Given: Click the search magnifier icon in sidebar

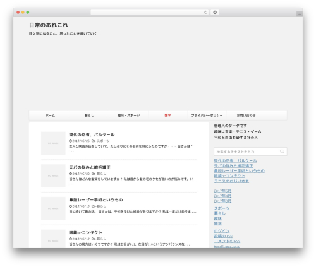Looking at the screenshot, I should click(x=282, y=151).
